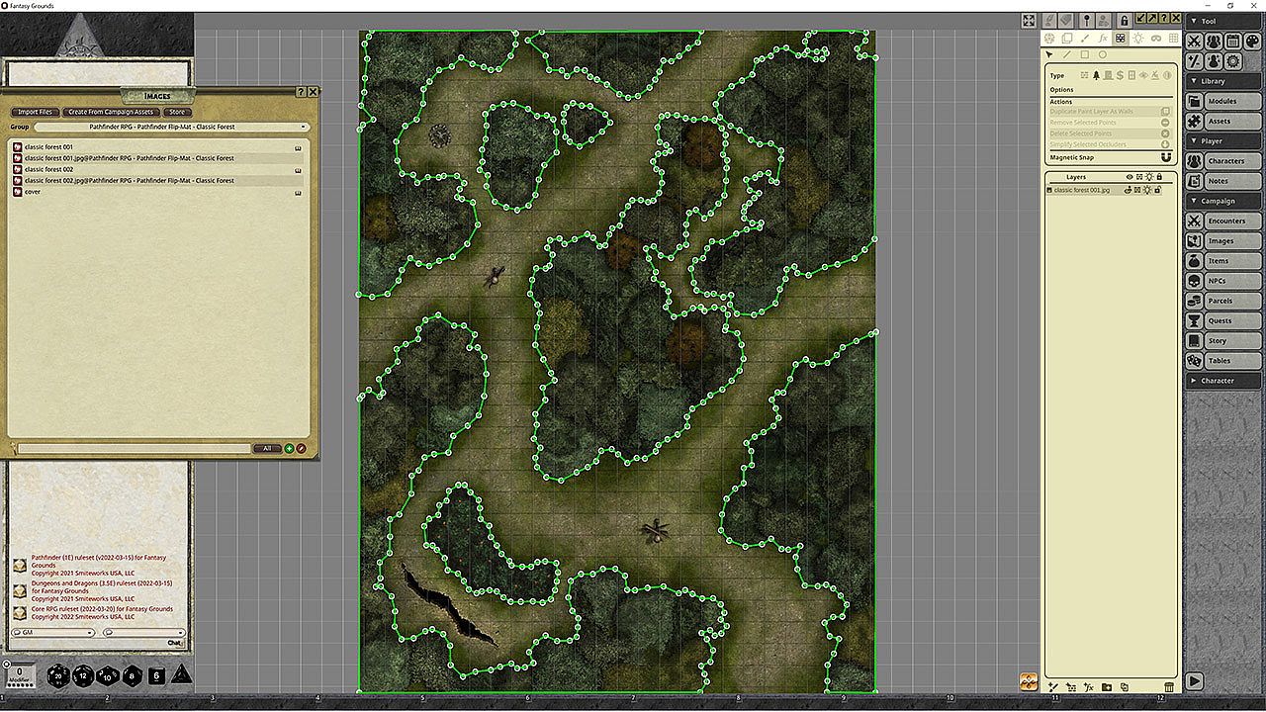Open the Colors palette tool icon

click(x=1251, y=42)
